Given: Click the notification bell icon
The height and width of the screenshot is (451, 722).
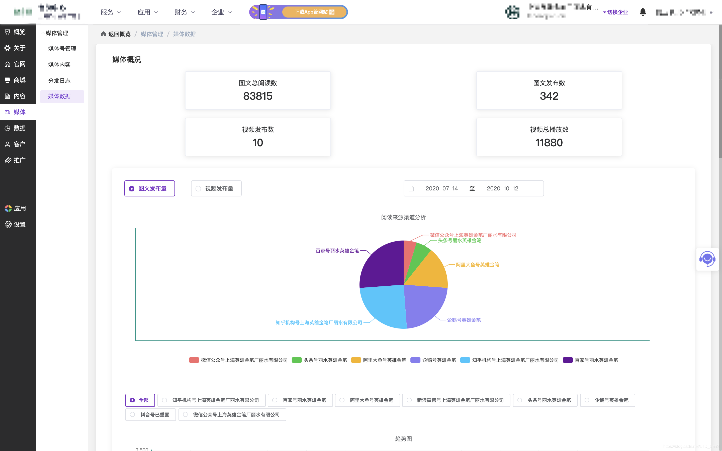Looking at the screenshot, I should 643,12.
